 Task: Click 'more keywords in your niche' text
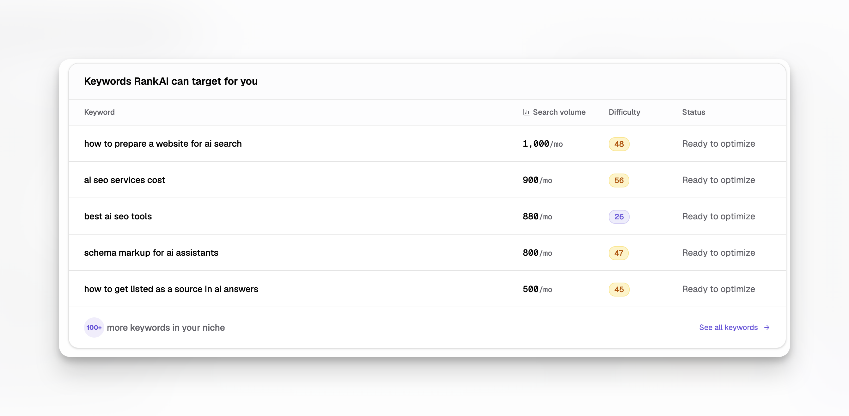166,328
